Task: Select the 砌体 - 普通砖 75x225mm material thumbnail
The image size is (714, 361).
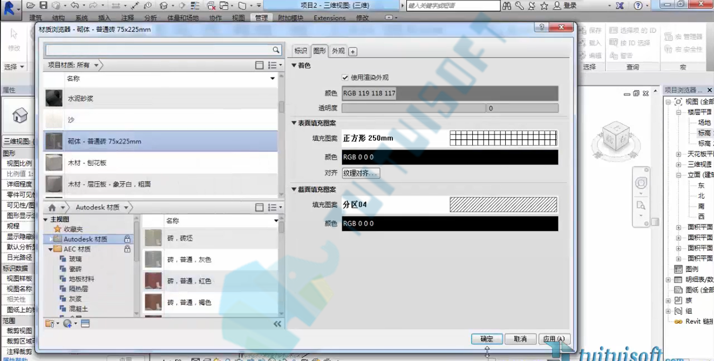Action: (x=53, y=141)
